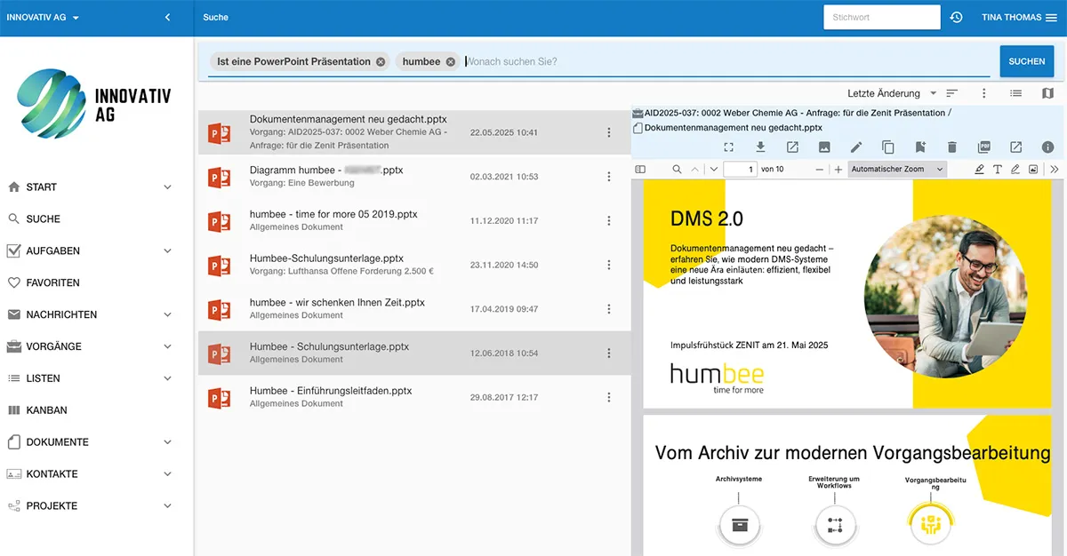Open the search magnifier in the PDF viewer
The image size is (1067, 556).
click(677, 169)
